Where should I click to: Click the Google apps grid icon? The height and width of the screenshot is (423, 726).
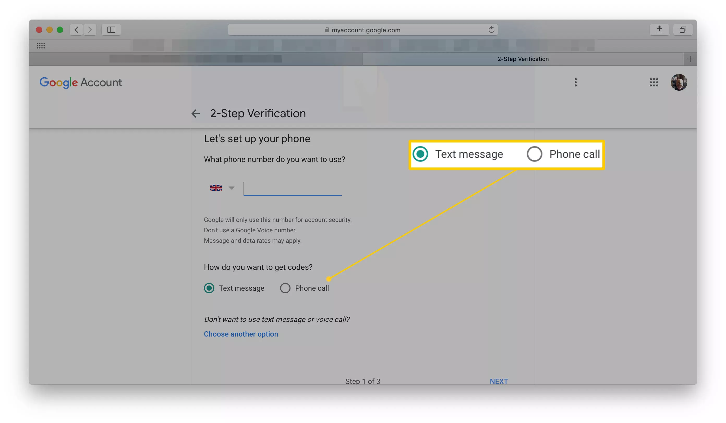tap(654, 82)
